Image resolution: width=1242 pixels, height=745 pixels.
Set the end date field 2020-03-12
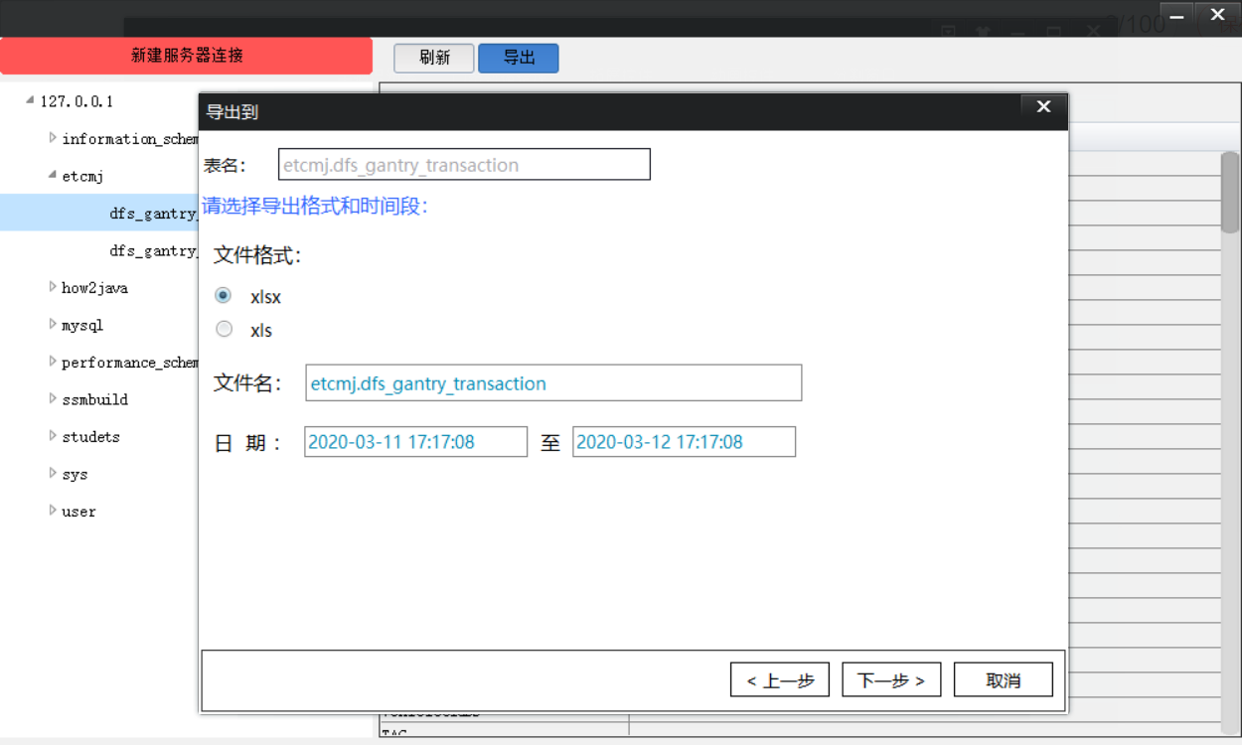(x=685, y=442)
